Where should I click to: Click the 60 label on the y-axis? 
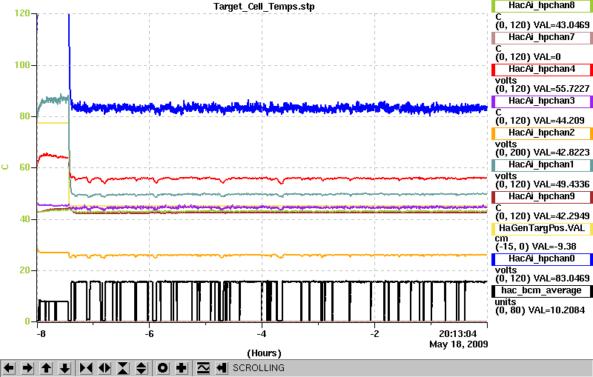pyautogui.click(x=24, y=167)
